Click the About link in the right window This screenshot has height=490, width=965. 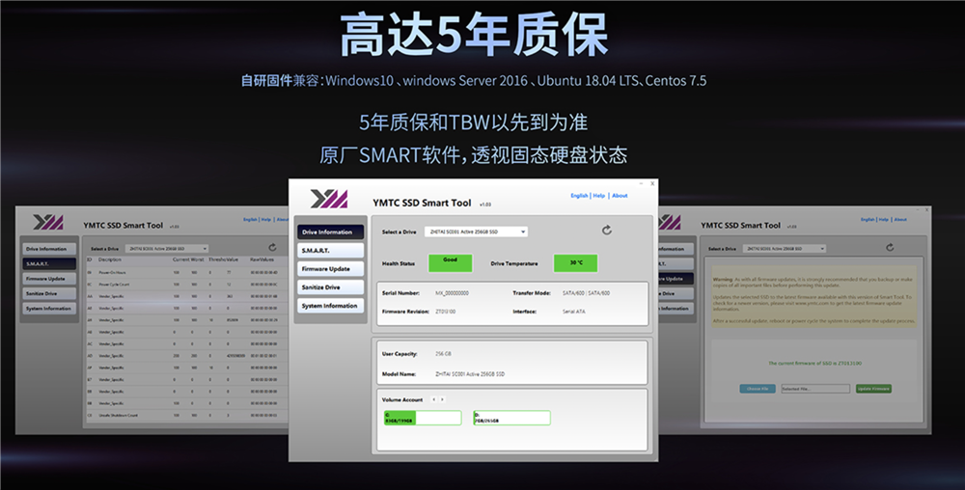(900, 220)
